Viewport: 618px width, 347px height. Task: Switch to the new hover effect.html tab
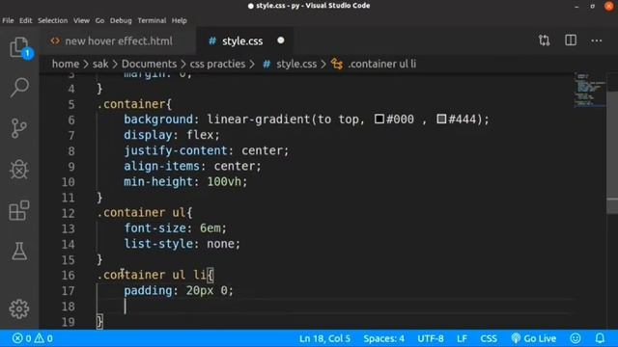118,40
